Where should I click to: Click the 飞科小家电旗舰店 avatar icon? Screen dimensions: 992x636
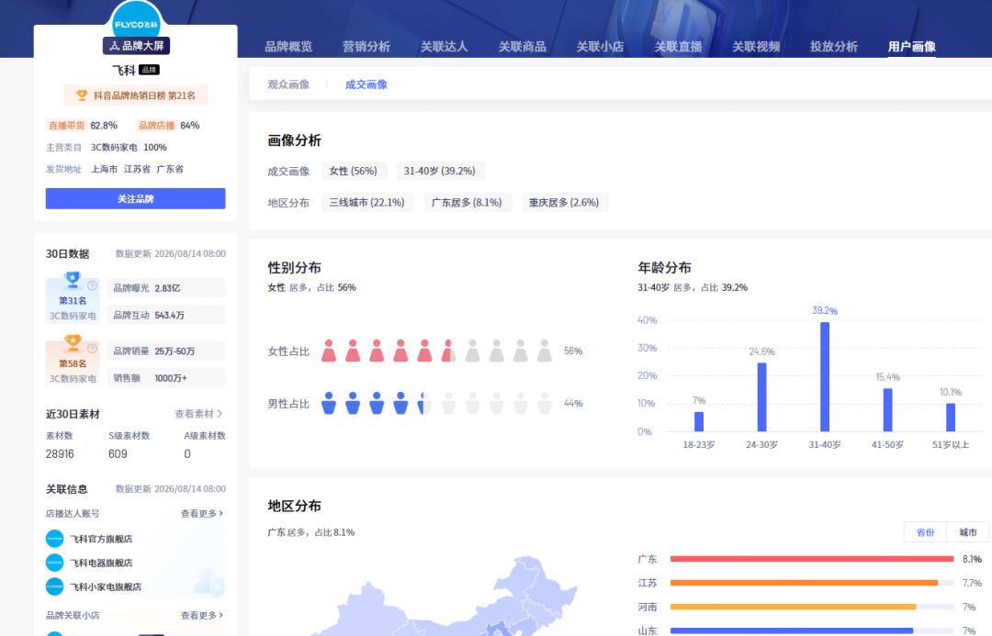point(55,586)
